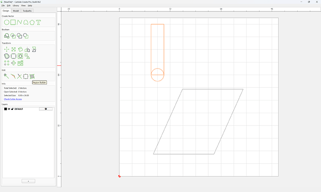Viewport: 321px width, 192px height.
Task: Select the Regular Polygon tool
Action: [32, 22]
